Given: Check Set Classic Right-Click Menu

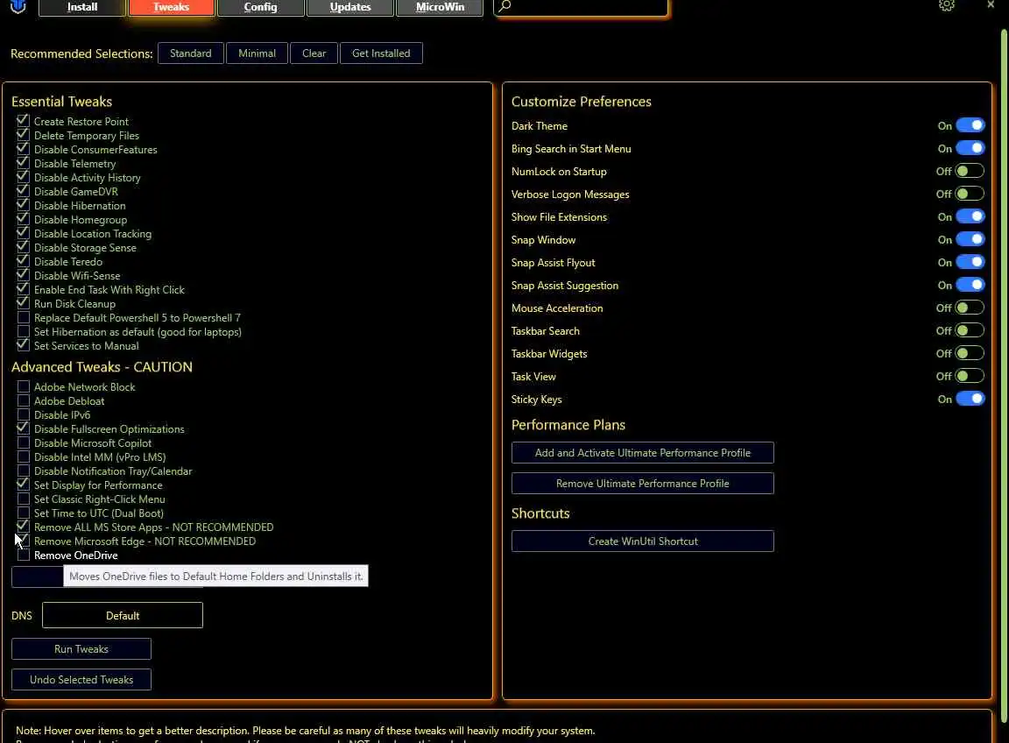Looking at the screenshot, I should pyautogui.click(x=23, y=499).
